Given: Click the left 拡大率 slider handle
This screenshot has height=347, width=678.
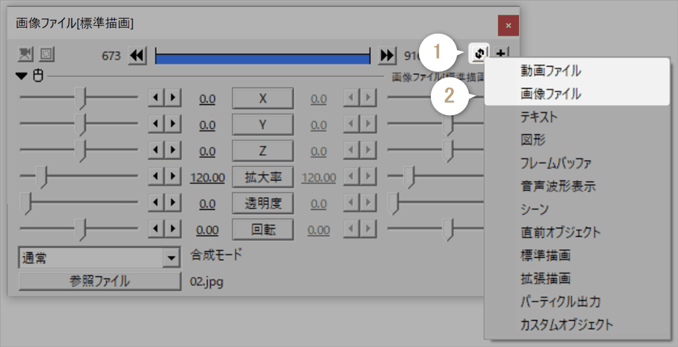Looking at the screenshot, I should [x=41, y=177].
